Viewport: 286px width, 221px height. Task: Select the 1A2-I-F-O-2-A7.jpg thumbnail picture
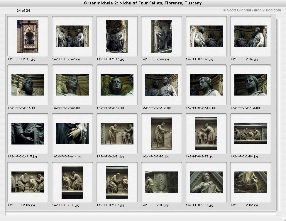click(x=28, y=85)
